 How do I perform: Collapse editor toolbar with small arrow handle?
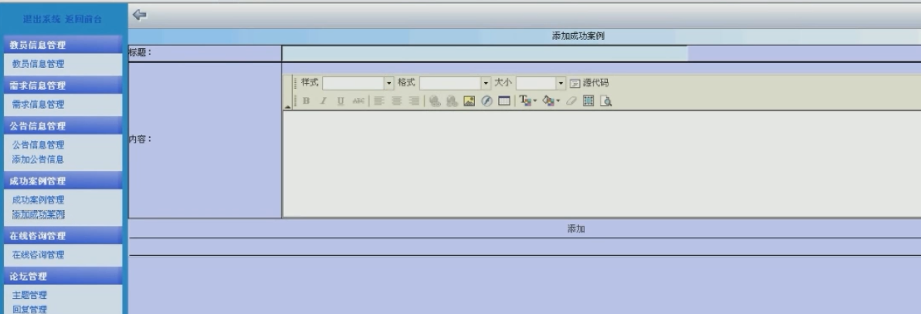[x=287, y=107]
